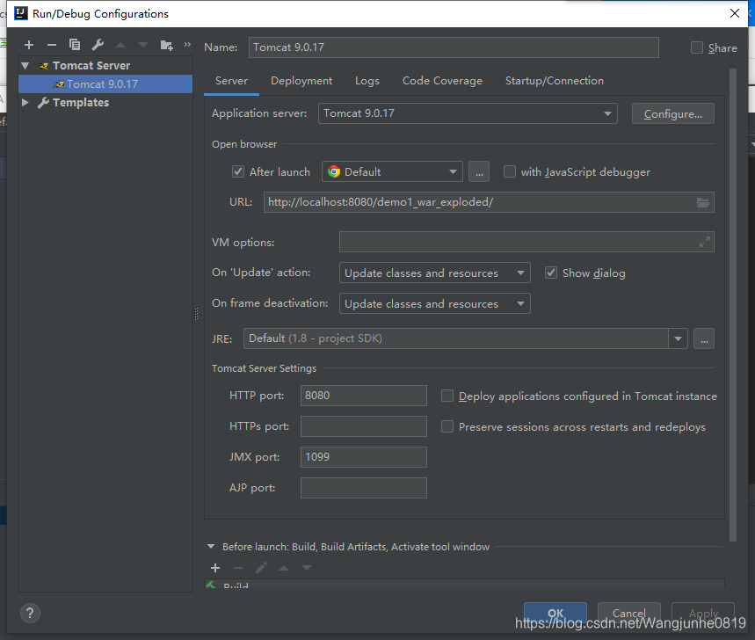Switch to Logs tab
This screenshot has height=640, width=755.
[x=367, y=81]
